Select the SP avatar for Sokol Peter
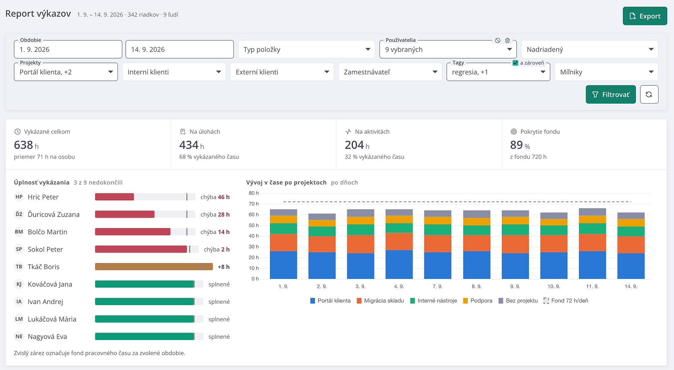Viewport: 674px width, 370px height. pyautogui.click(x=19, y=250)
